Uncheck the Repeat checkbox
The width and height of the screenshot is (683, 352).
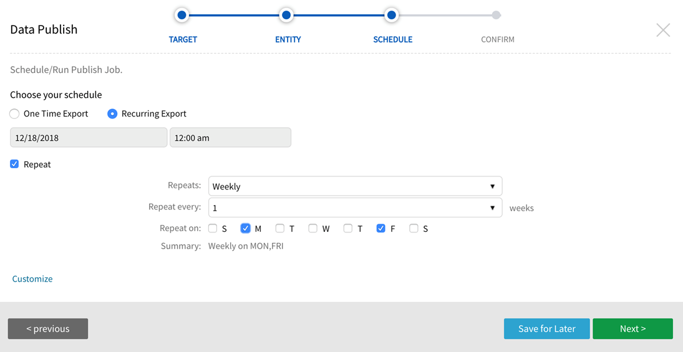point(14,164)
